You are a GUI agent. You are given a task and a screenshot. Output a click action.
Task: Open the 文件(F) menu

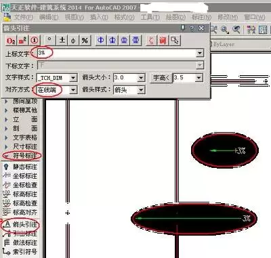tap(24, 17)
